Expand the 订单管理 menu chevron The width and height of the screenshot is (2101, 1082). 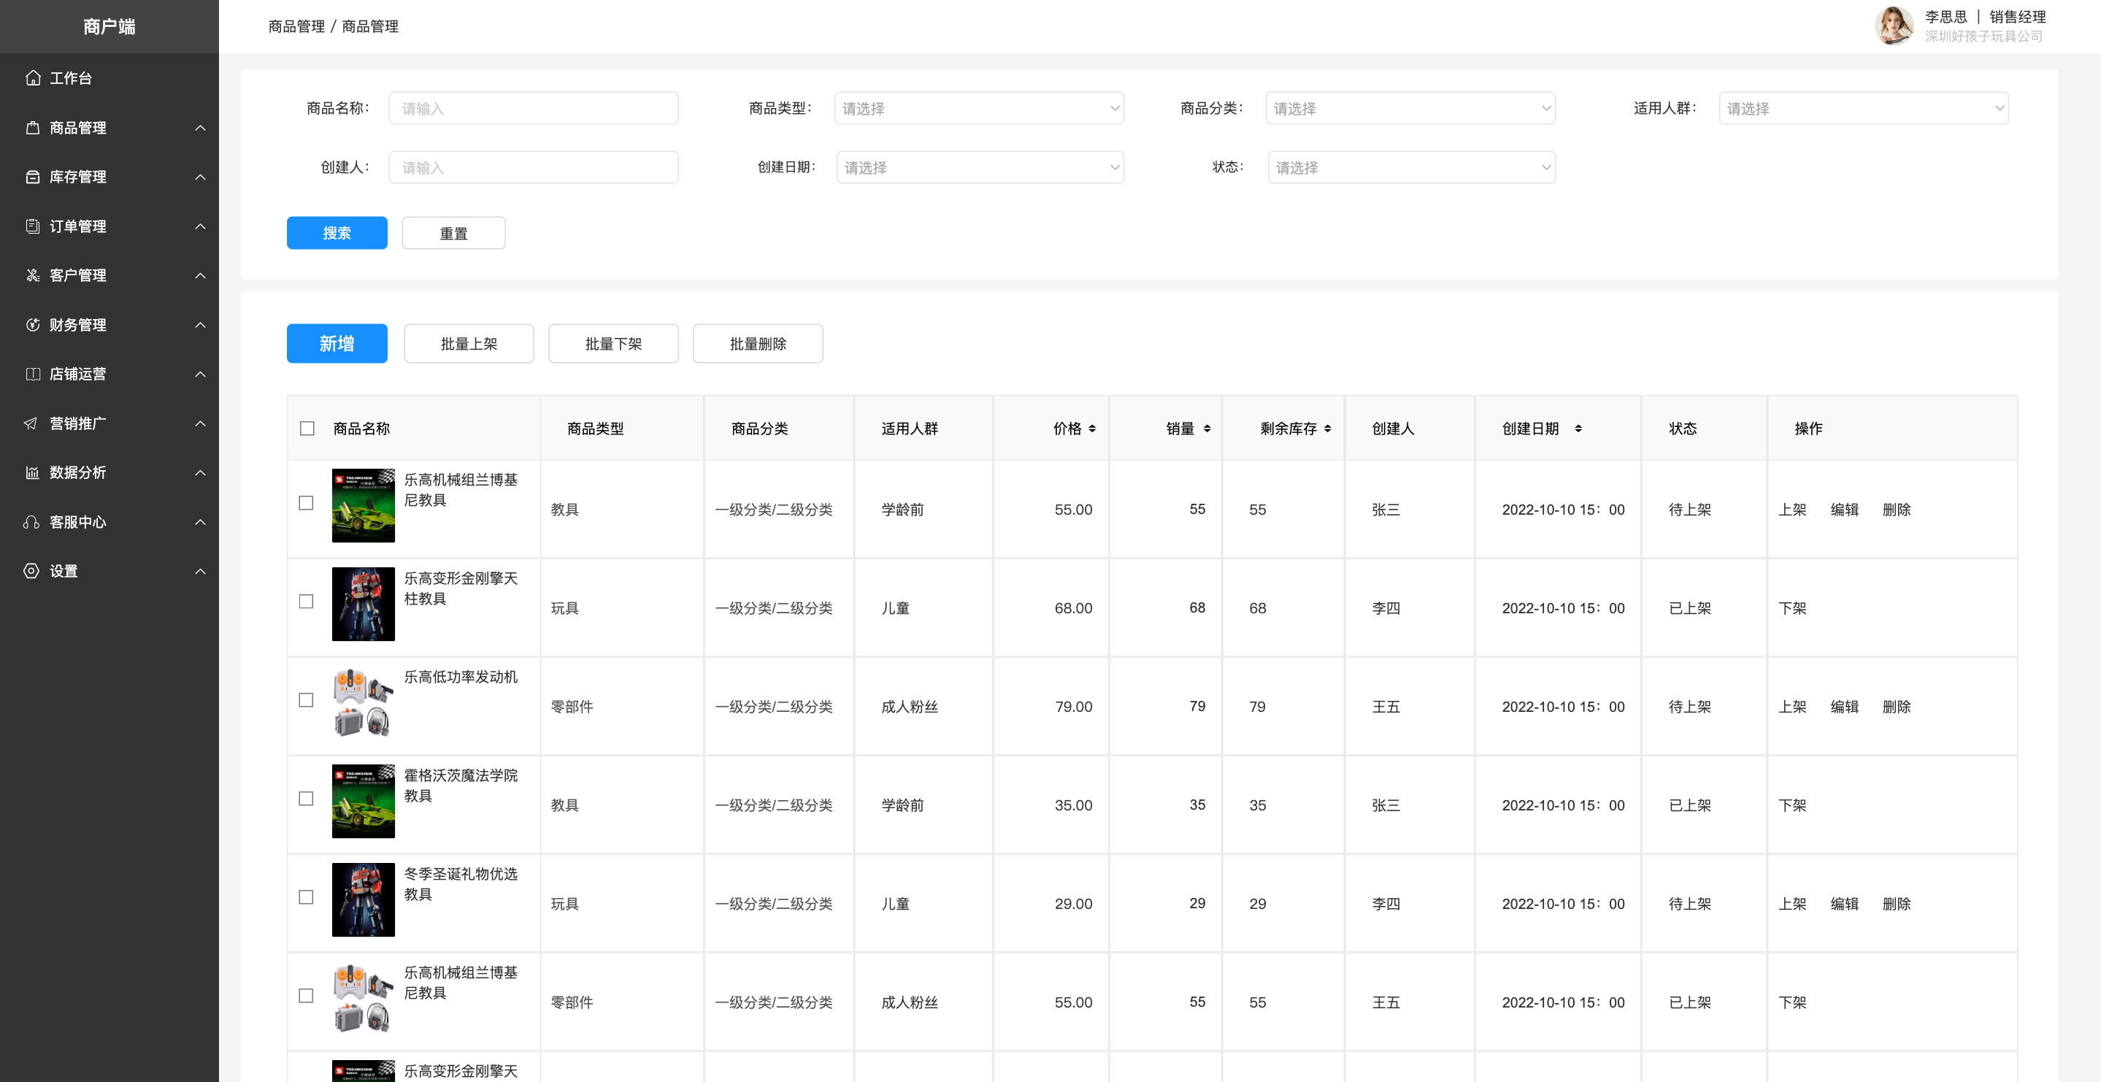(x=201, y=226)
